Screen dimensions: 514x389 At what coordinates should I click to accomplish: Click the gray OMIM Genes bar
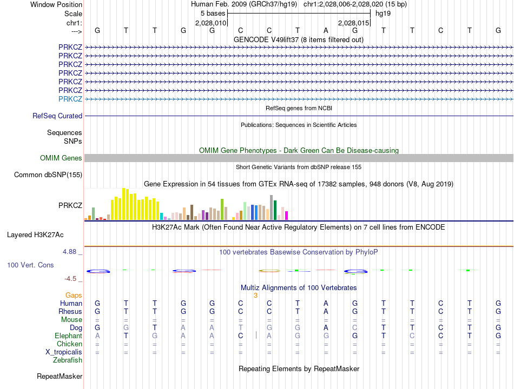coord(299,158)
